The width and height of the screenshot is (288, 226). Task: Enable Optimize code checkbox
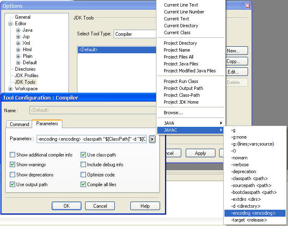pos(83,174)
